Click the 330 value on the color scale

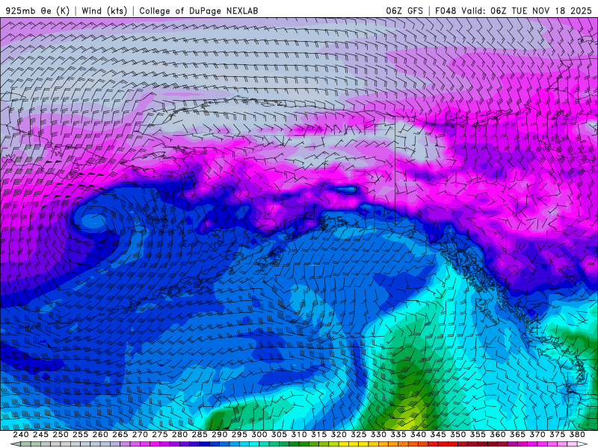(378, 435)
